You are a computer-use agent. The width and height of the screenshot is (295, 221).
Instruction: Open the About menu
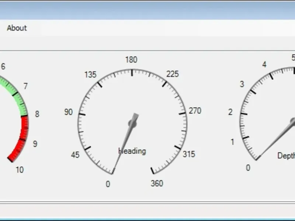point(17,28)
